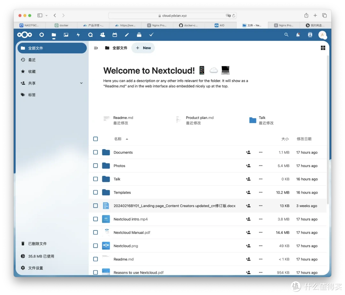The width and height of the screenshot is (345, 295).
Task: Open actions menu for Talk folder
Action: (261, 179)
